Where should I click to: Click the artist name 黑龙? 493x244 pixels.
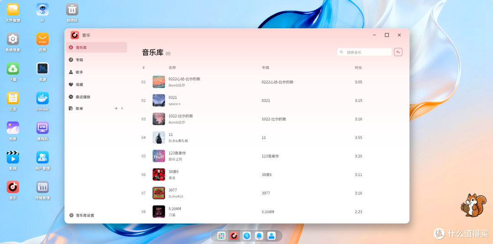click(172, 178)
